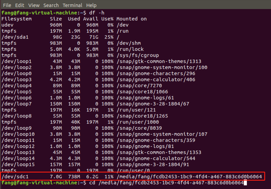Click the '7.0G' size value

pos(56,176)
